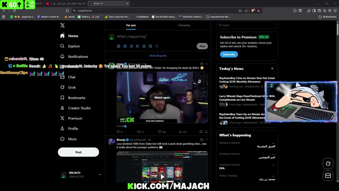The width and height of the screenshot is (339, 191).
Task: Click Grok explain icon on Woody's post
Action: 202,140
